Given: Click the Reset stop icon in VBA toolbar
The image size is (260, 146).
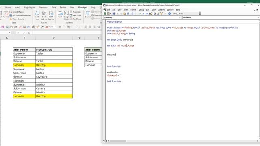Looking at the screenshot, I should coord(147,13).
